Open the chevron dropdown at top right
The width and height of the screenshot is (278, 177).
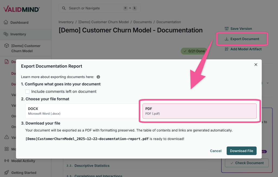pos(268,83)
